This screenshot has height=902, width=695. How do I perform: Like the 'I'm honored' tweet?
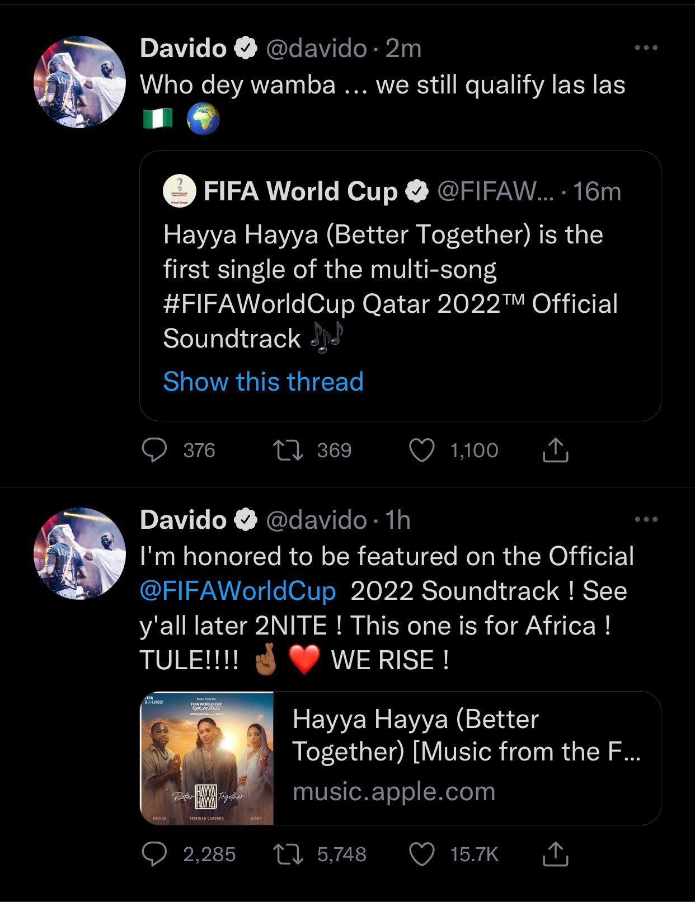(421, 854)
